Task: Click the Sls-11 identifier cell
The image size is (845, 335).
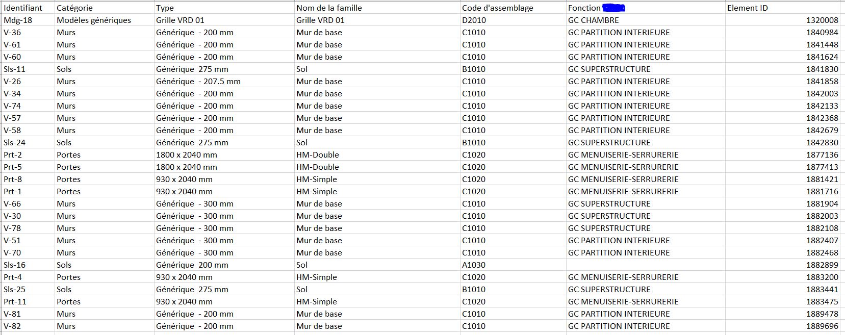Action: (14, 69)
